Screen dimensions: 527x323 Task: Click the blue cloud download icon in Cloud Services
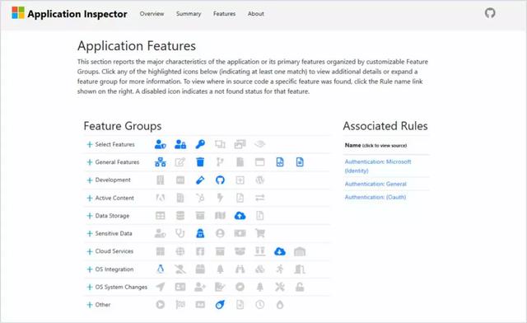tap(280, 251)
